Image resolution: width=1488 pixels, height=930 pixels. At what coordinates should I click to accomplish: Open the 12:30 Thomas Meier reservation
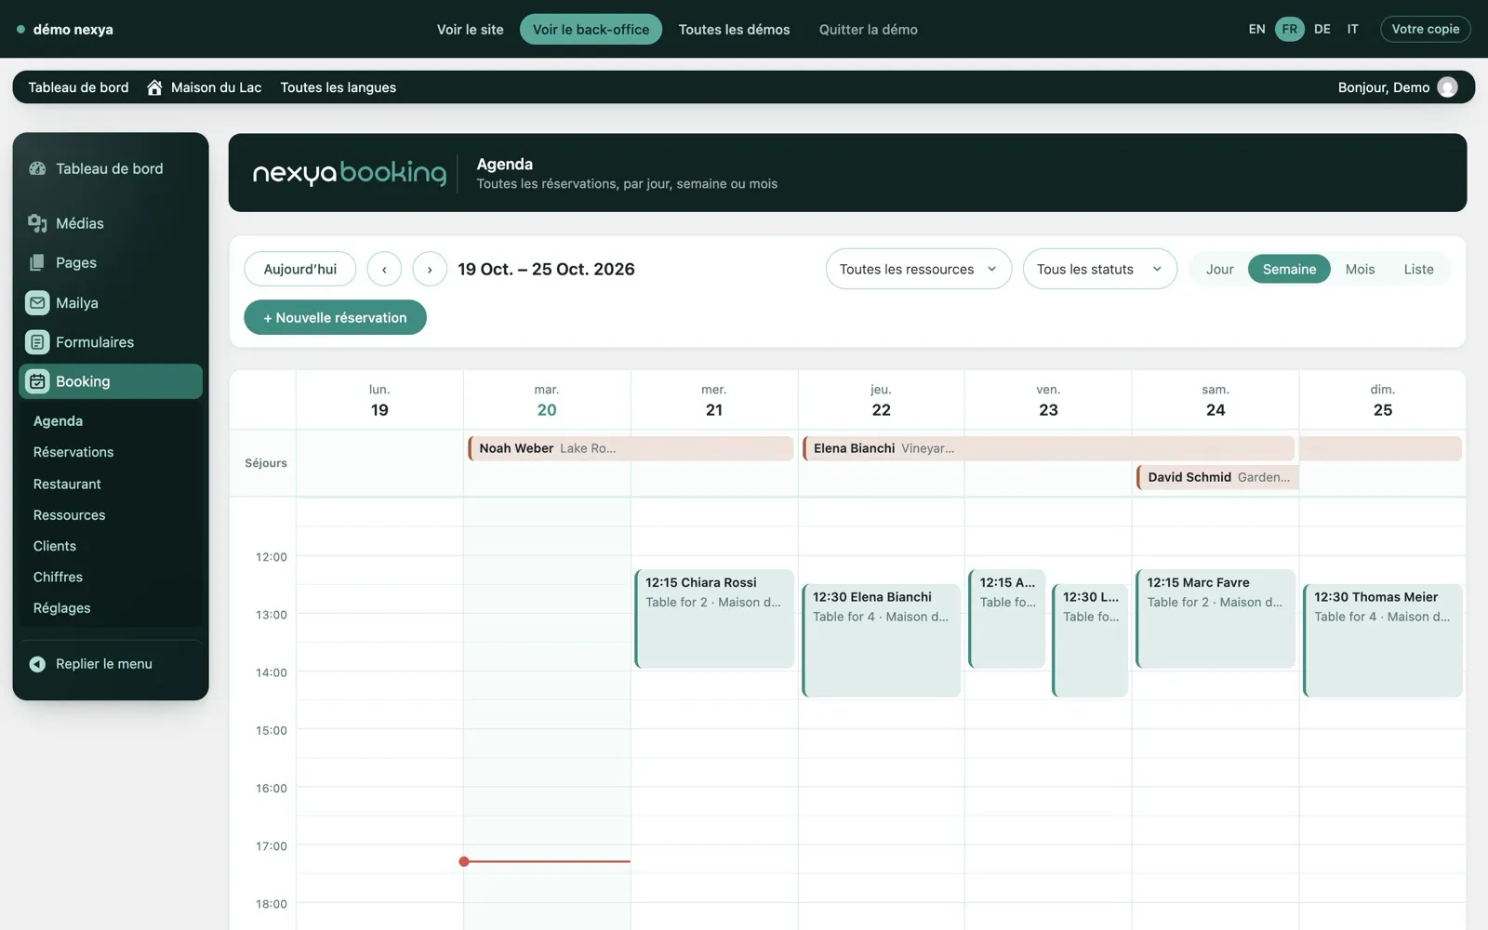click(x=1383, y=640)
